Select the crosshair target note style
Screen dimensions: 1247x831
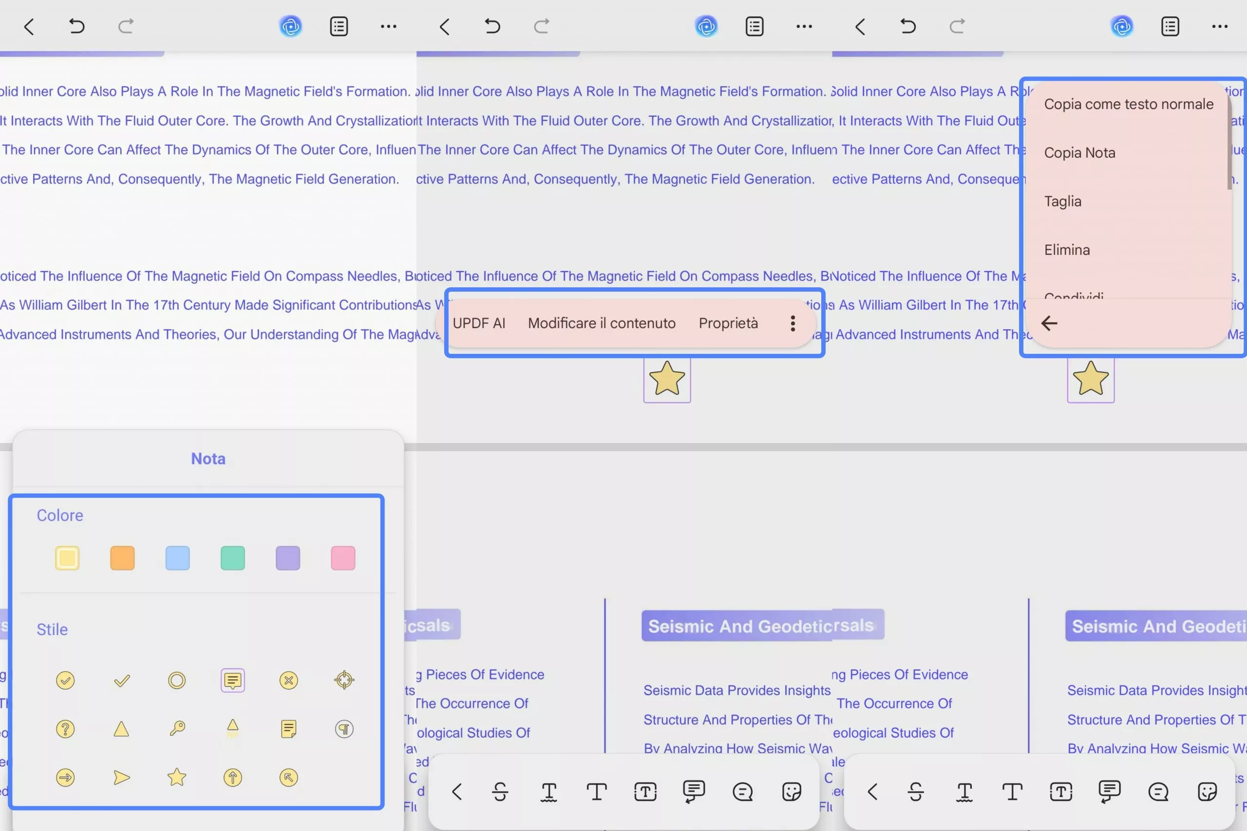pos(344,680)
